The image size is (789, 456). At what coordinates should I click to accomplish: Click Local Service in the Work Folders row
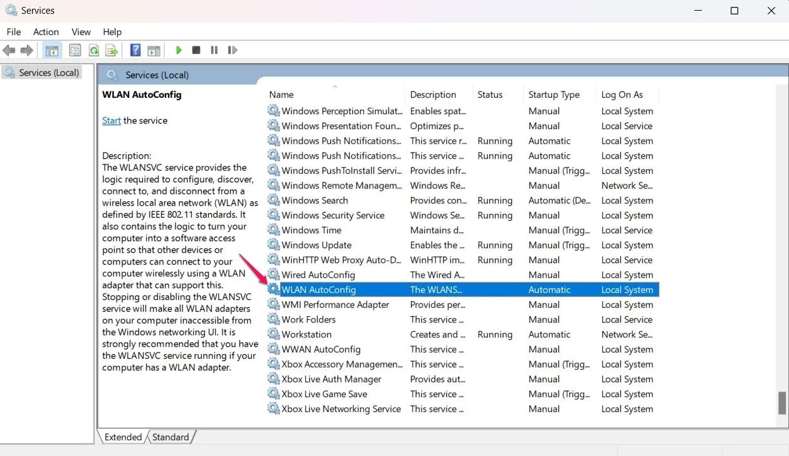click(x=627, y=319)
